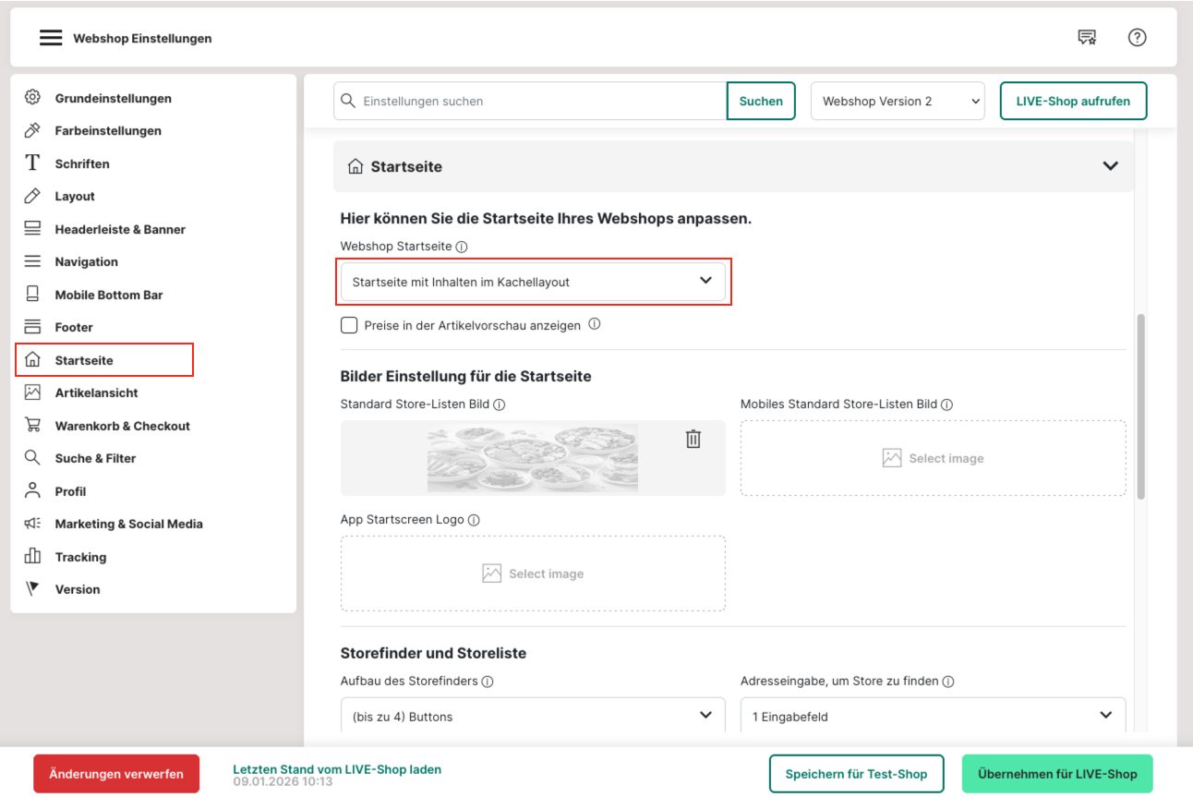Image resolution: width=1193 pixels, height=797 pixels.
Task: Open the hamburger main menu
Action: coord(51,38)
